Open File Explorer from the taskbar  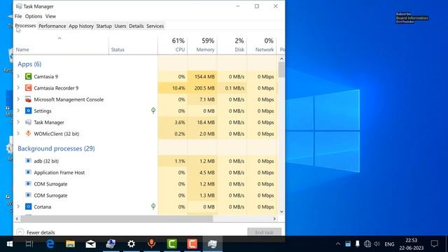pyautogui.click(x=70, y=244)
